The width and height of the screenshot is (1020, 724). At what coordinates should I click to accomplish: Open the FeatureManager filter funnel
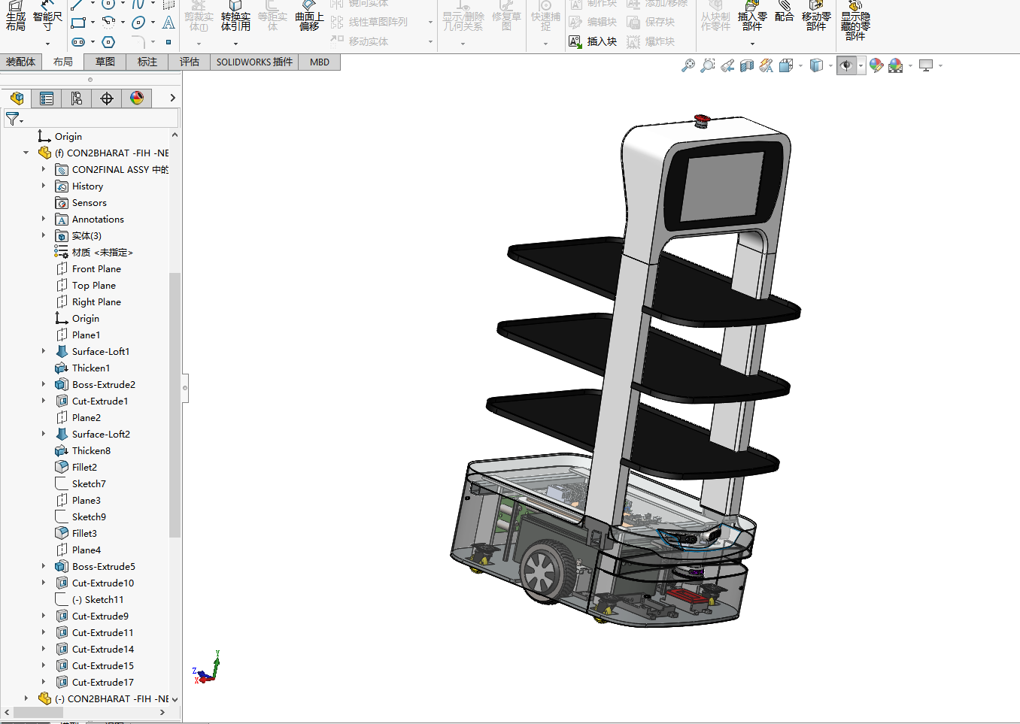point(13,119)
